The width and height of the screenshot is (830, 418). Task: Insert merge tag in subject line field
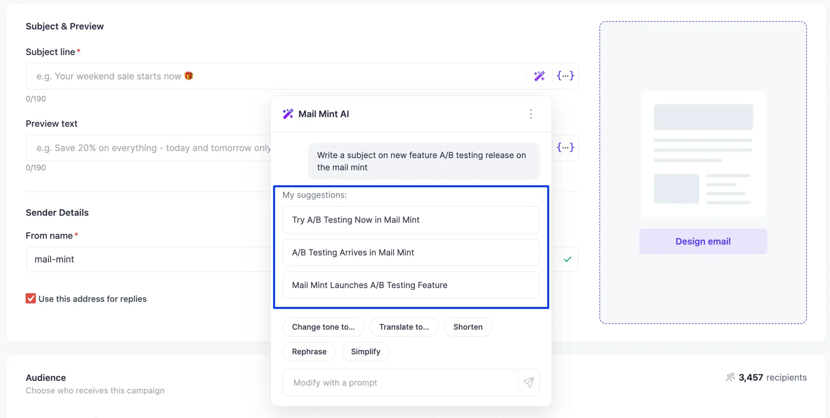[565, 76]
